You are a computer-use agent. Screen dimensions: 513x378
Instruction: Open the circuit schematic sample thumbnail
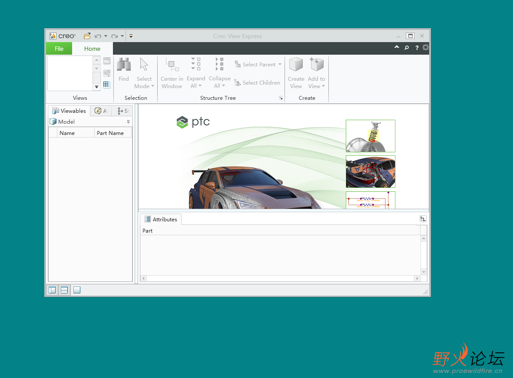point(371,200)
